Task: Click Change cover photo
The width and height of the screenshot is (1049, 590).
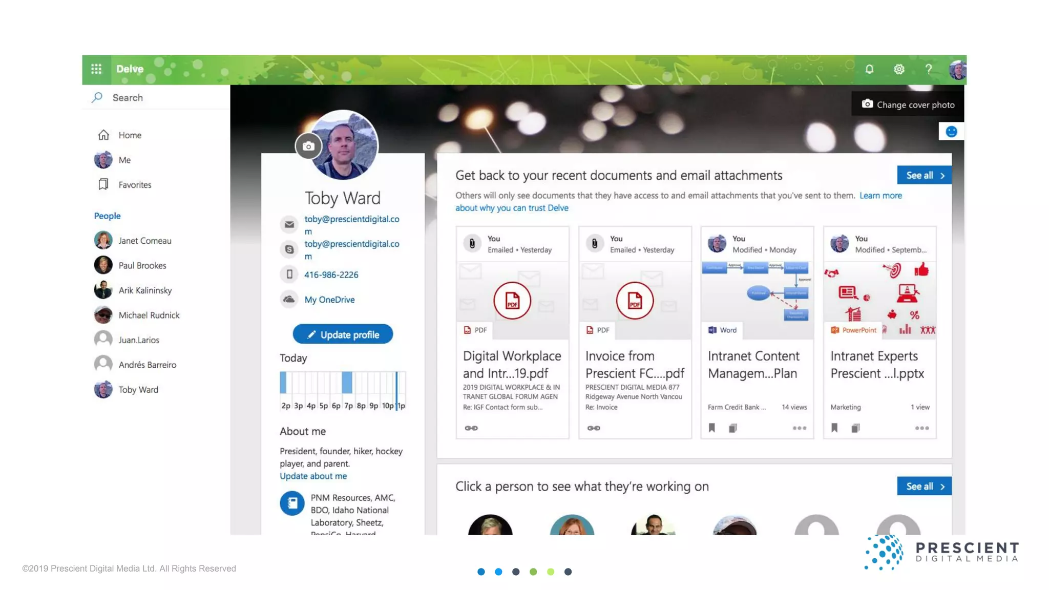Action: [x=908, y=104]
